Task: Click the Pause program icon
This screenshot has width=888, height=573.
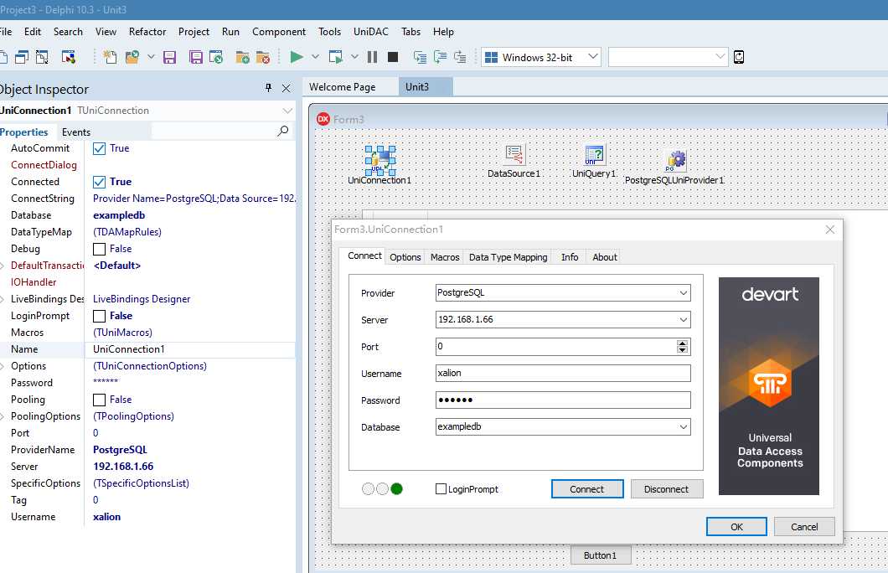Action: pos(372,57)
